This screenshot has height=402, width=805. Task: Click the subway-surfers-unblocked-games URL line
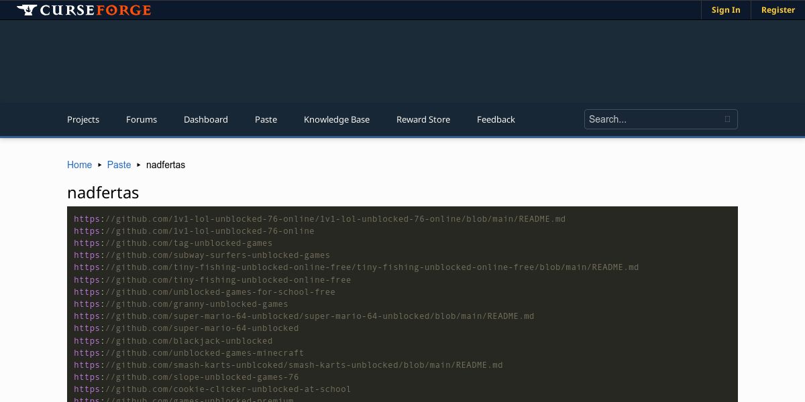point(202,255)
